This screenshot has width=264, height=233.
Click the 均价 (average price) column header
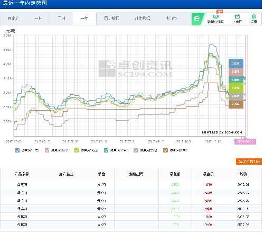[243, 174]
